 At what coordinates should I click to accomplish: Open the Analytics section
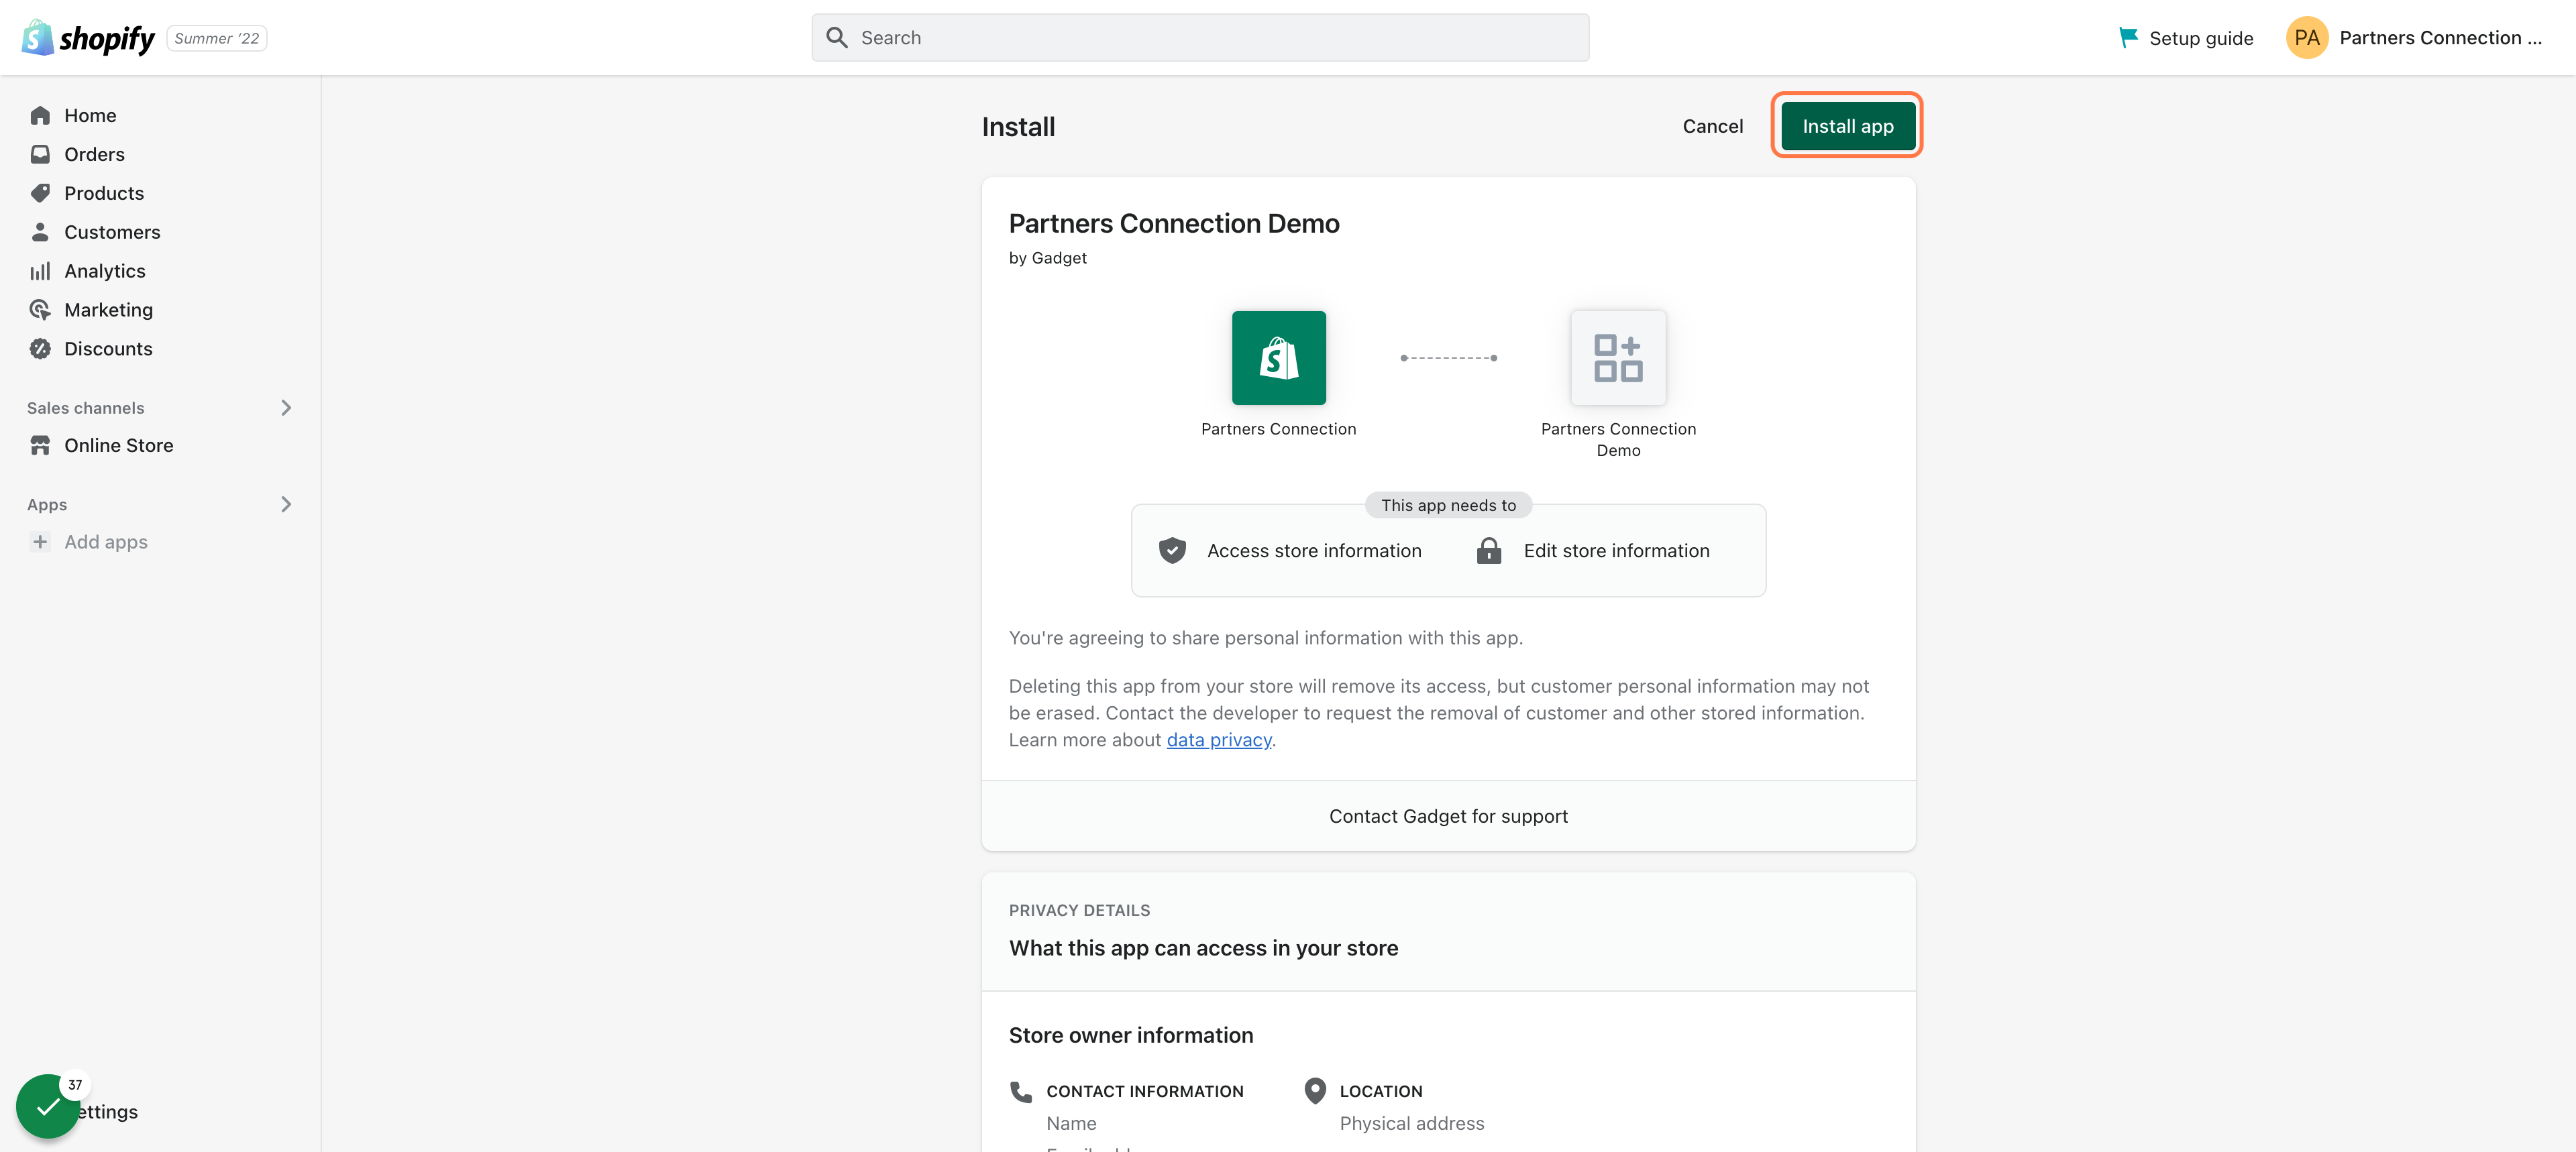coord(104,271)
